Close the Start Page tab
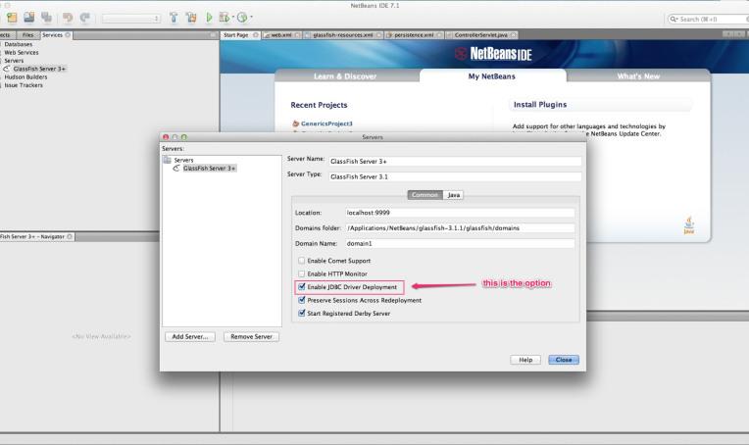This screenshot has height=445, width=749. click(256, 35)
